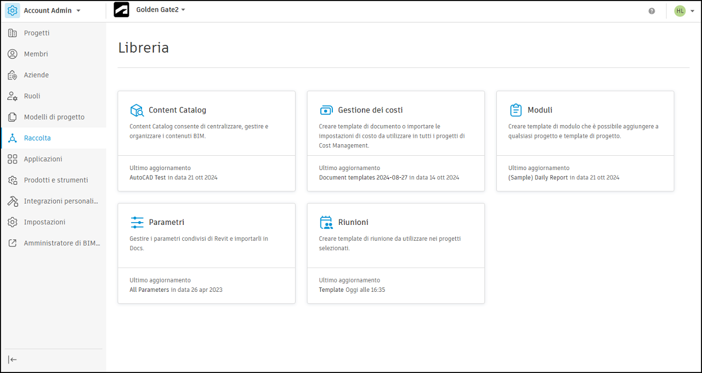The width and height of the screenshot is (702, 373).
Task: Open Membri in the sidebar
Action: click(36, 54)
